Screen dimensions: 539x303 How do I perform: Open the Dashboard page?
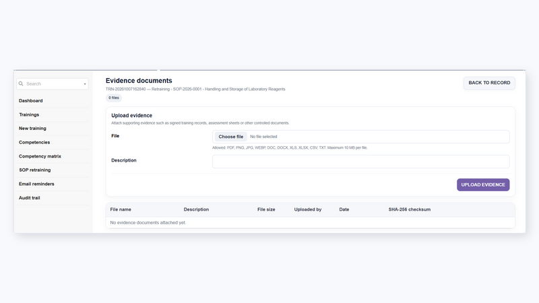(30, 100)
